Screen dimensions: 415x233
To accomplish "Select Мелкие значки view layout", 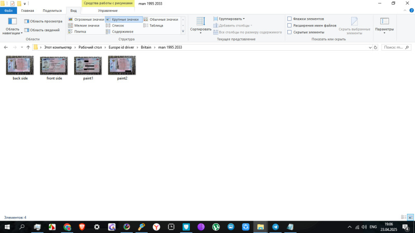I will (x=86, y=25).
